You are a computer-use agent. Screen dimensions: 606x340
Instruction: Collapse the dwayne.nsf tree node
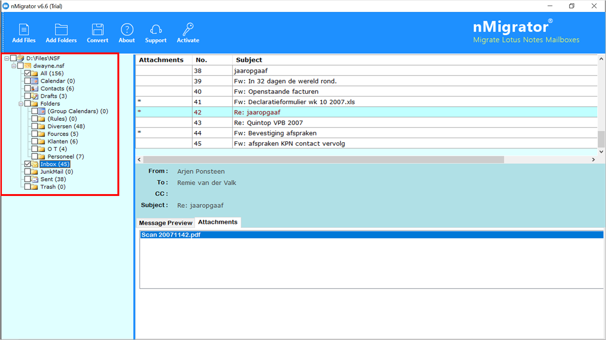tap(14, 66)
